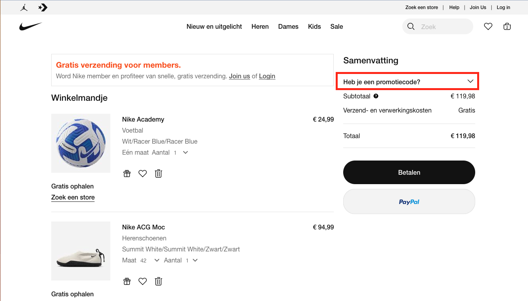The width and height of the screenshot is (528, 301).
Task: Open the Sale menu
Action: 337,26
